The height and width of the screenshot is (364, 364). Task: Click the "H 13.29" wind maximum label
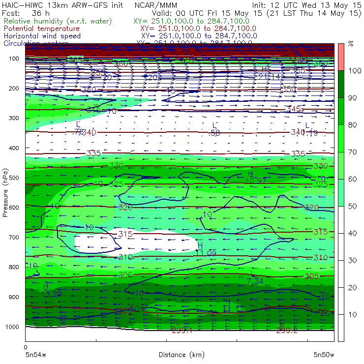pos(51,290)
